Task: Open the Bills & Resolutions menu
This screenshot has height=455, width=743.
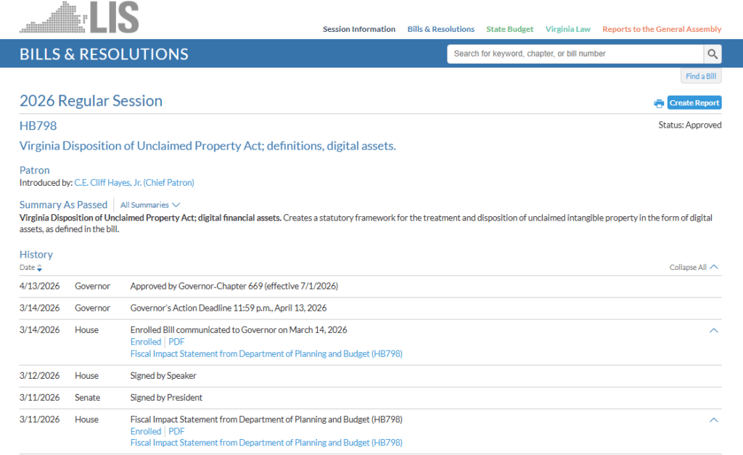Action: coord(440,30)
